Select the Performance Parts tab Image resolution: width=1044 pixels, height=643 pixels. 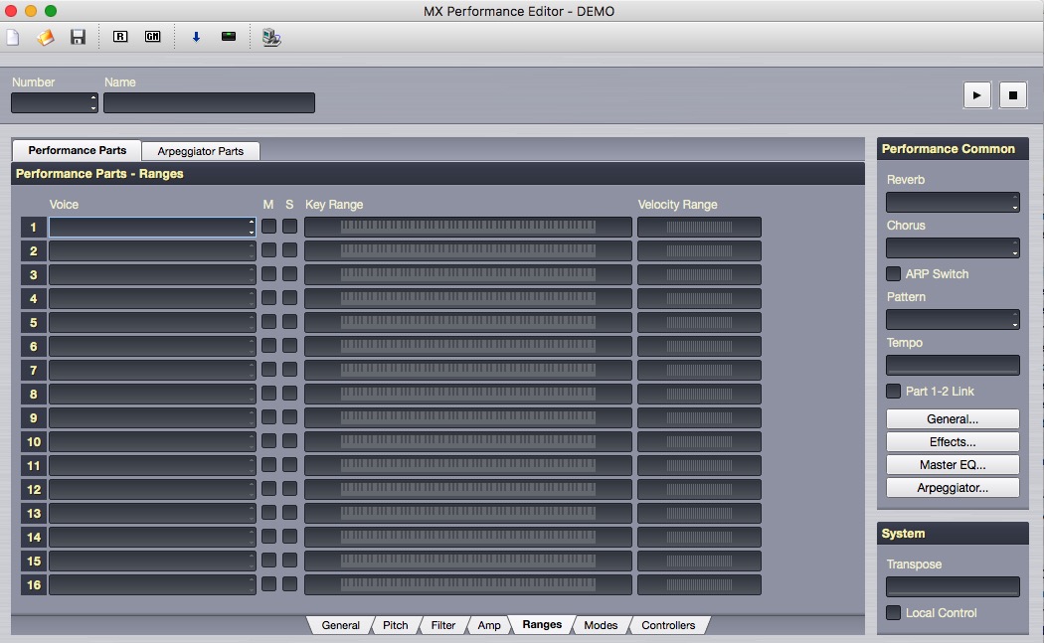point(78,150)
